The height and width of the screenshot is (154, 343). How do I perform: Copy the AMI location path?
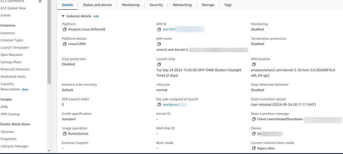pos(254,65)
